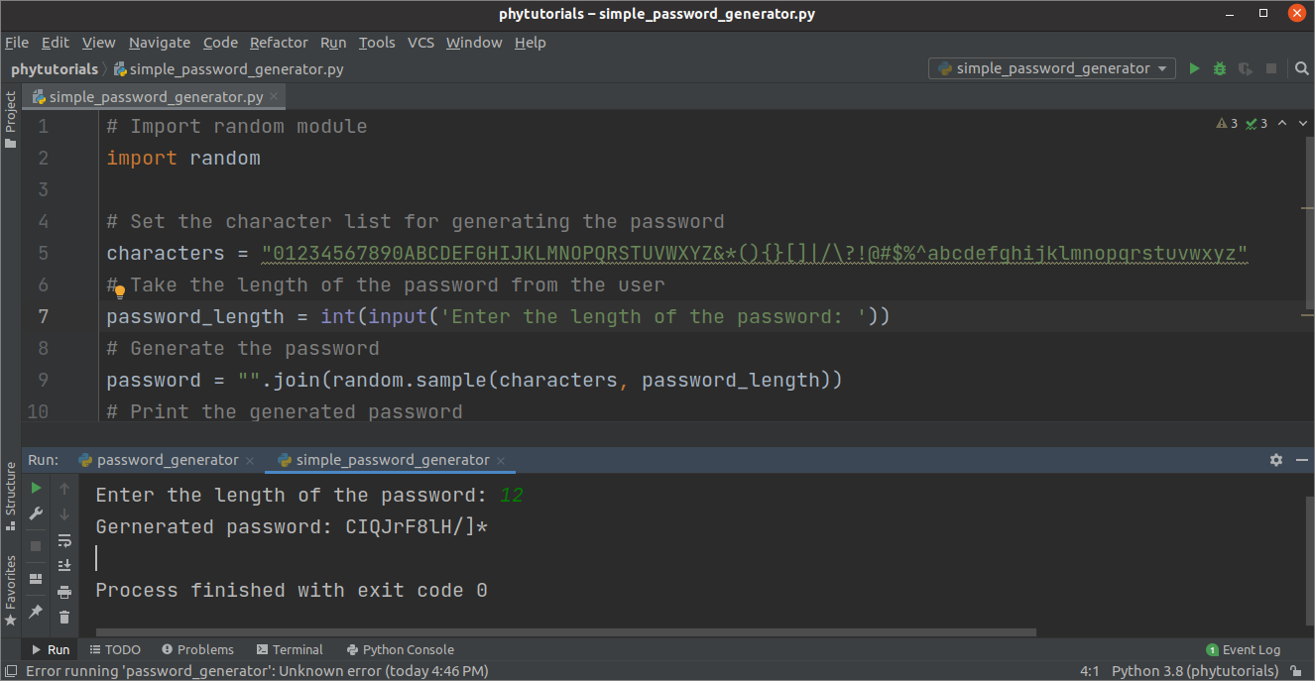Image resolution: width=1315 pixels, height=681 pixels.
Task: Open the Navigate menu
Action: click(x=159, y=42)
